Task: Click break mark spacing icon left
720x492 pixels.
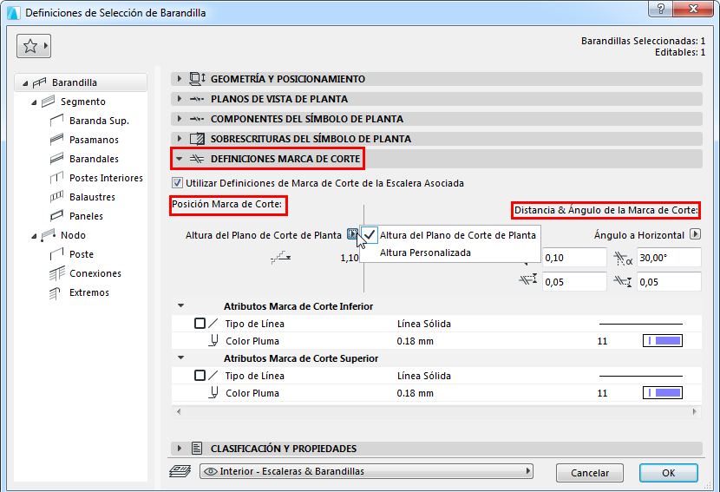Action: tap(528, 279)
